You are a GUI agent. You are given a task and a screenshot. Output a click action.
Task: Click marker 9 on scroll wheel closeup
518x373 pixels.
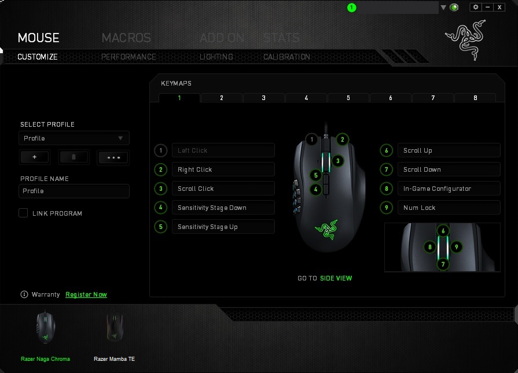coord(456,247)
